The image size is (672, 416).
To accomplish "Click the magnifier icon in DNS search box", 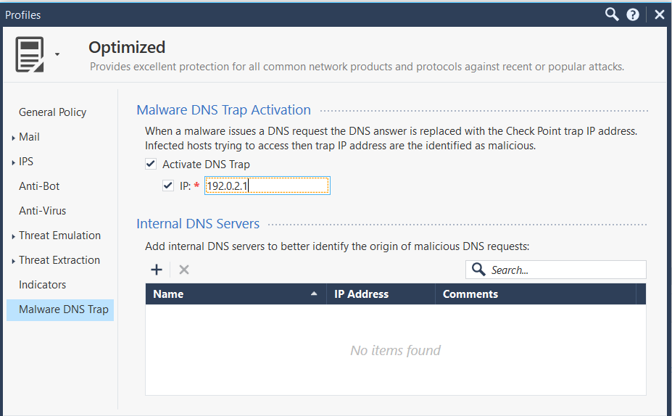I will (x=478, y=270).
